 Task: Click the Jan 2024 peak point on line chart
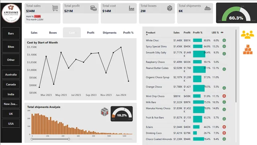(x=121, y=48)
